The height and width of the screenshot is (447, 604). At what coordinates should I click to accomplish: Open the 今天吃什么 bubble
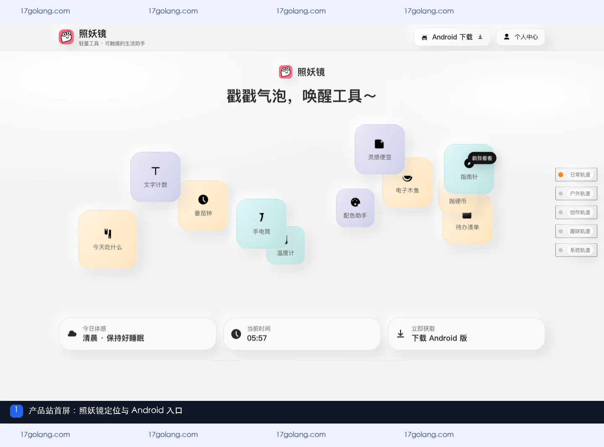[108, 239]
